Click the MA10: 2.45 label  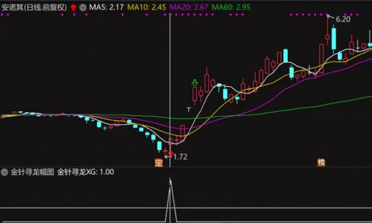(146, 7)
